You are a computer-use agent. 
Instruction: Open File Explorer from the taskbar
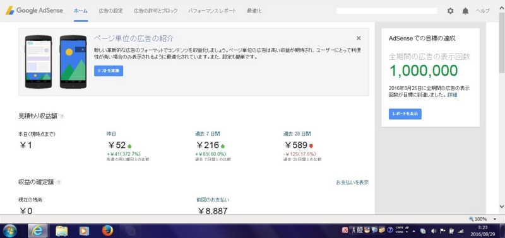(x=62, y=230)
